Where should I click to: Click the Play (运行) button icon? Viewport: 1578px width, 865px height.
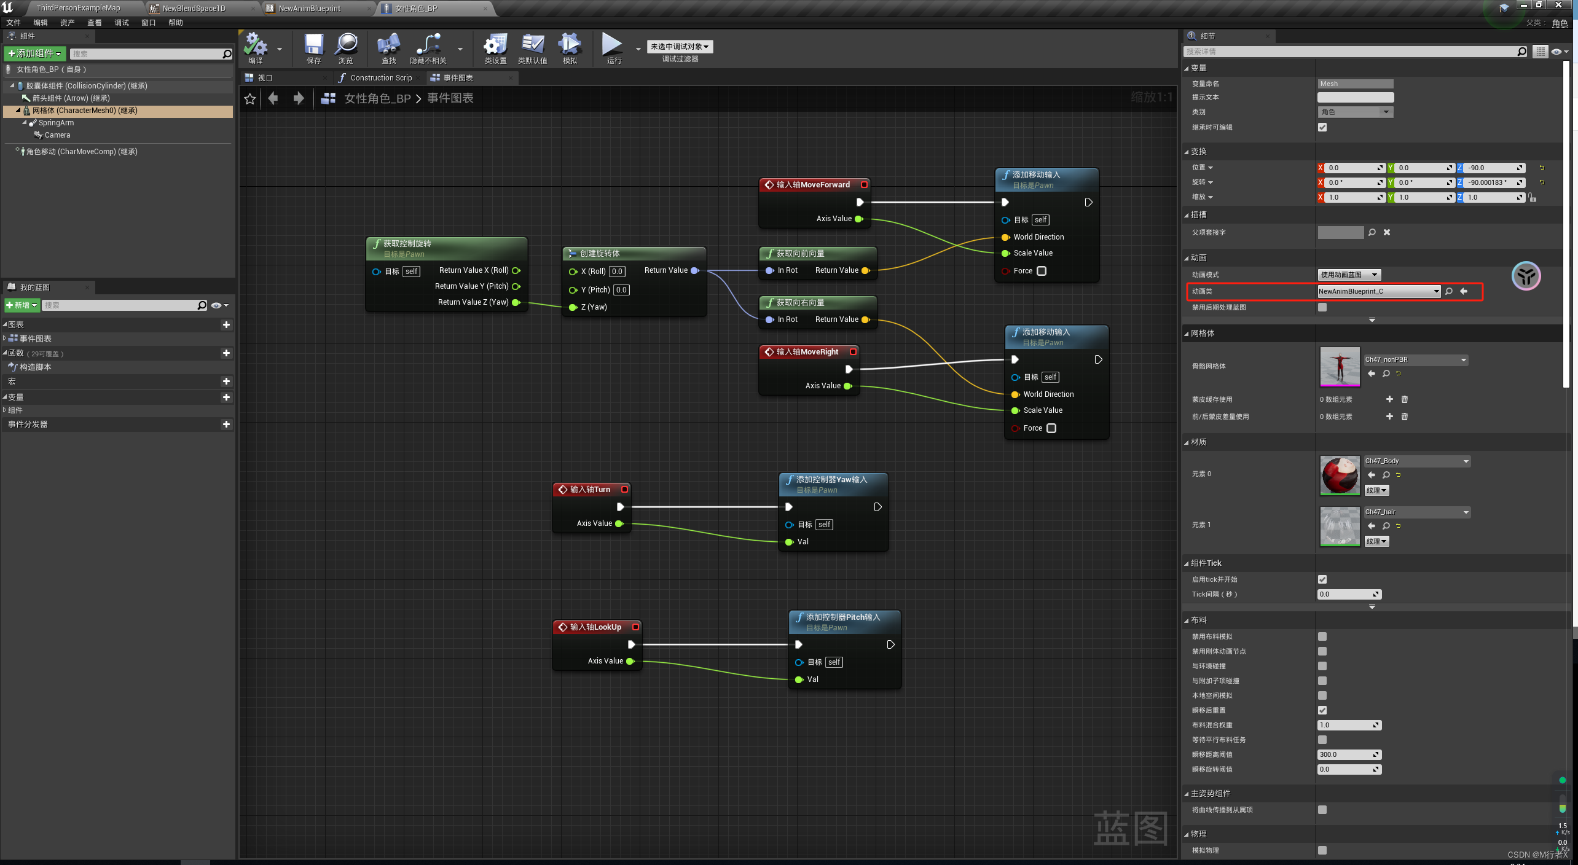611,45
